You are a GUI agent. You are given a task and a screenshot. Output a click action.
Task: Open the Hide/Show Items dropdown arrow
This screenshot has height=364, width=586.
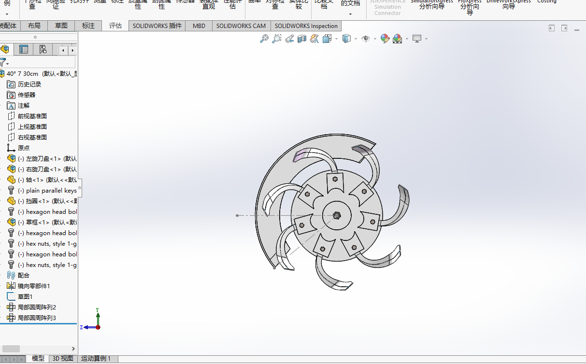click(x=375, y=39)
